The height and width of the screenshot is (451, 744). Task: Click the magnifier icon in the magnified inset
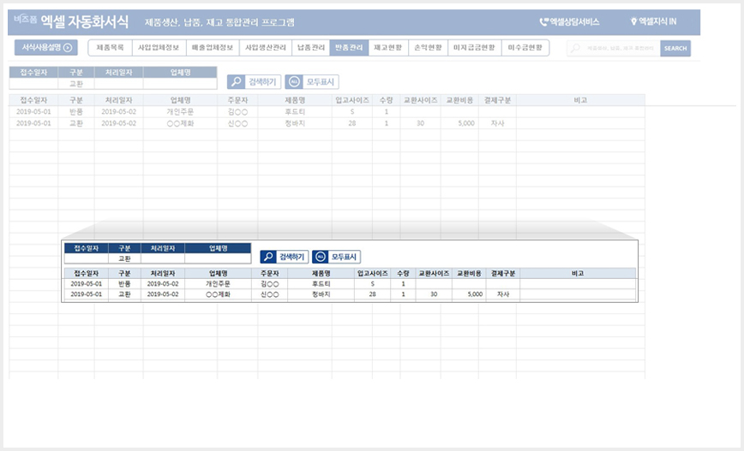tap(268, 257)
